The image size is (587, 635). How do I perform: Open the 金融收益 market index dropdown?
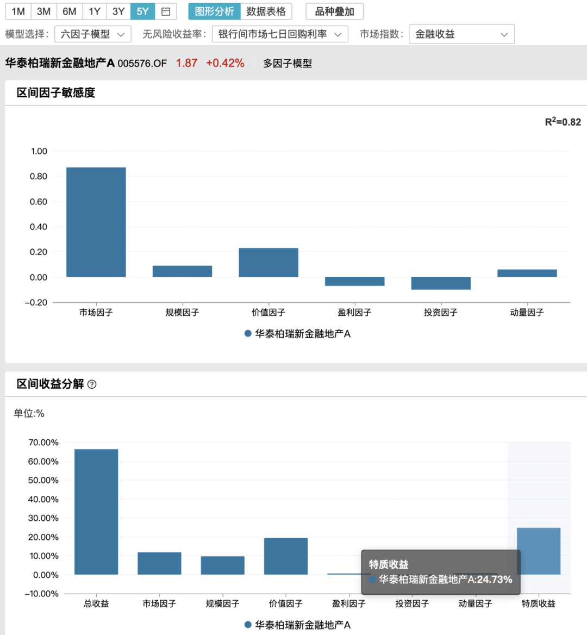coord(461,34)
